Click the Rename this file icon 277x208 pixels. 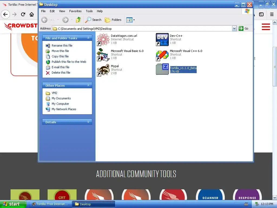click(48, 45)
